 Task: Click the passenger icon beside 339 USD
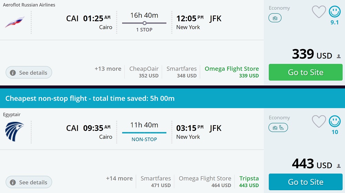[x=338, y=56]
